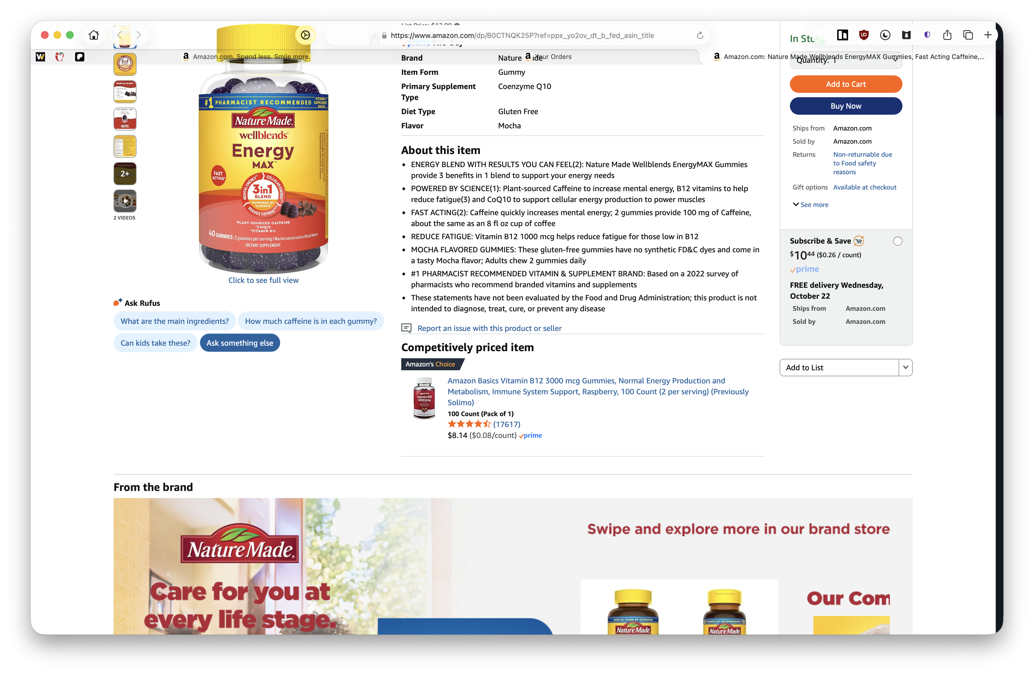Image resolution: width=1034 pixels, height=675 pixels.
Task: Open the share icon in browser toolbar
Action: tap(947, 35)
